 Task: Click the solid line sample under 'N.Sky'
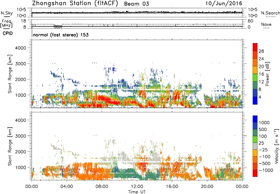pos(7,17)
